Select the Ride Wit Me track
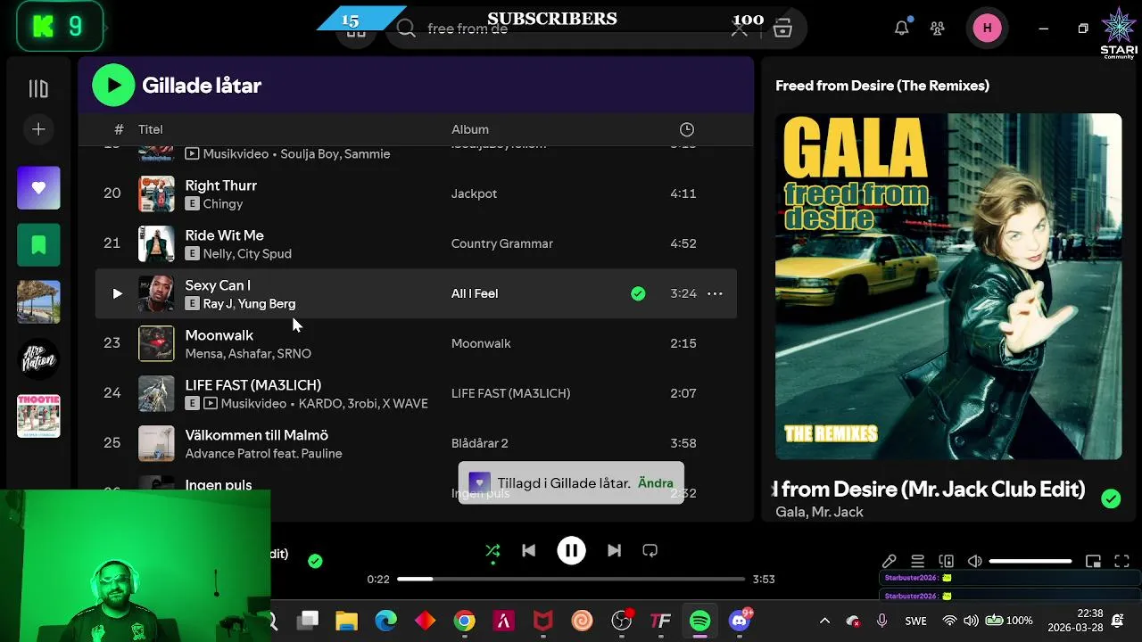1142x642 pixels. [x=225, y=235]
